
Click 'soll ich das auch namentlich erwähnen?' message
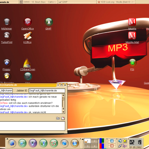coord(31,103)
